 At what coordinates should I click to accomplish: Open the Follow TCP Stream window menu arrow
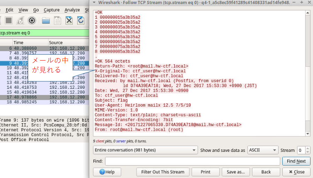(x=94, y=2)
